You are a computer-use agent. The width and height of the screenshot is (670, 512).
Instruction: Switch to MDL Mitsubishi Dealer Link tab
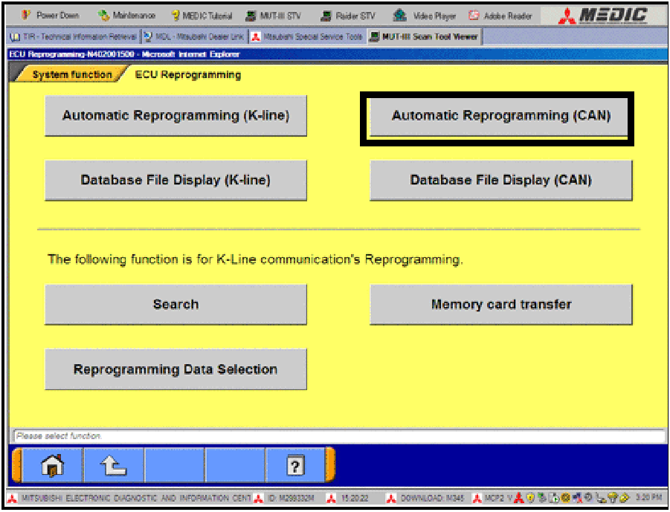[x=193, y=36]
